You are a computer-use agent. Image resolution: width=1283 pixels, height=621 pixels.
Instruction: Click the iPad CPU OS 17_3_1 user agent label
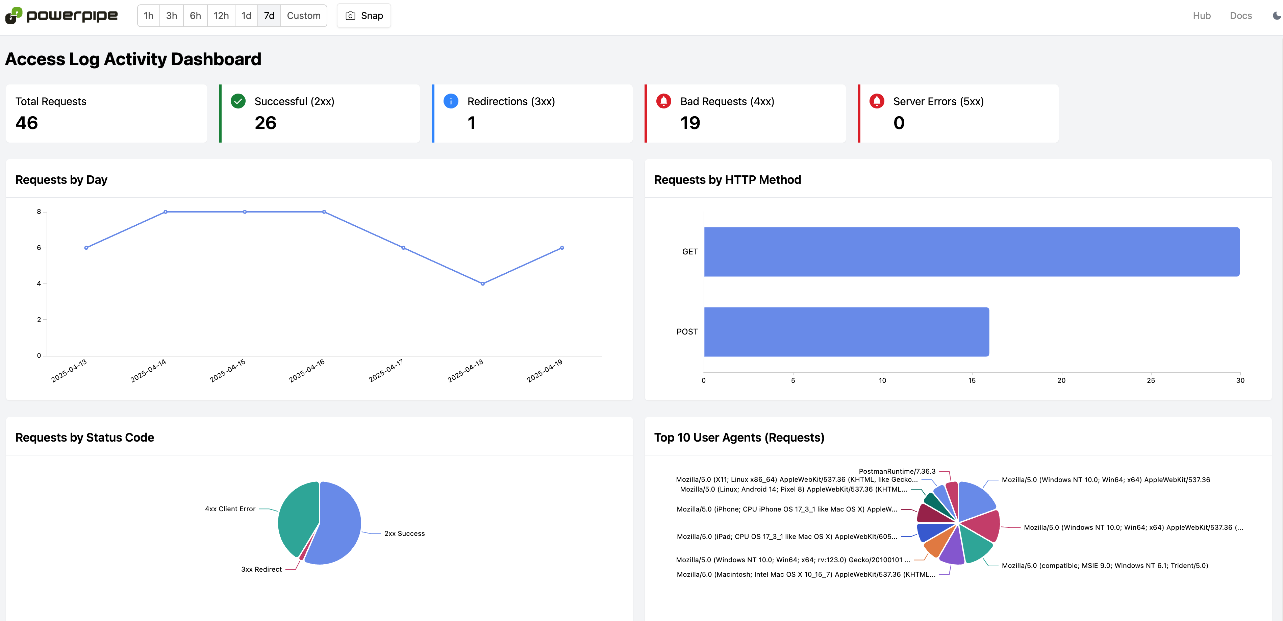coord(787,536)
